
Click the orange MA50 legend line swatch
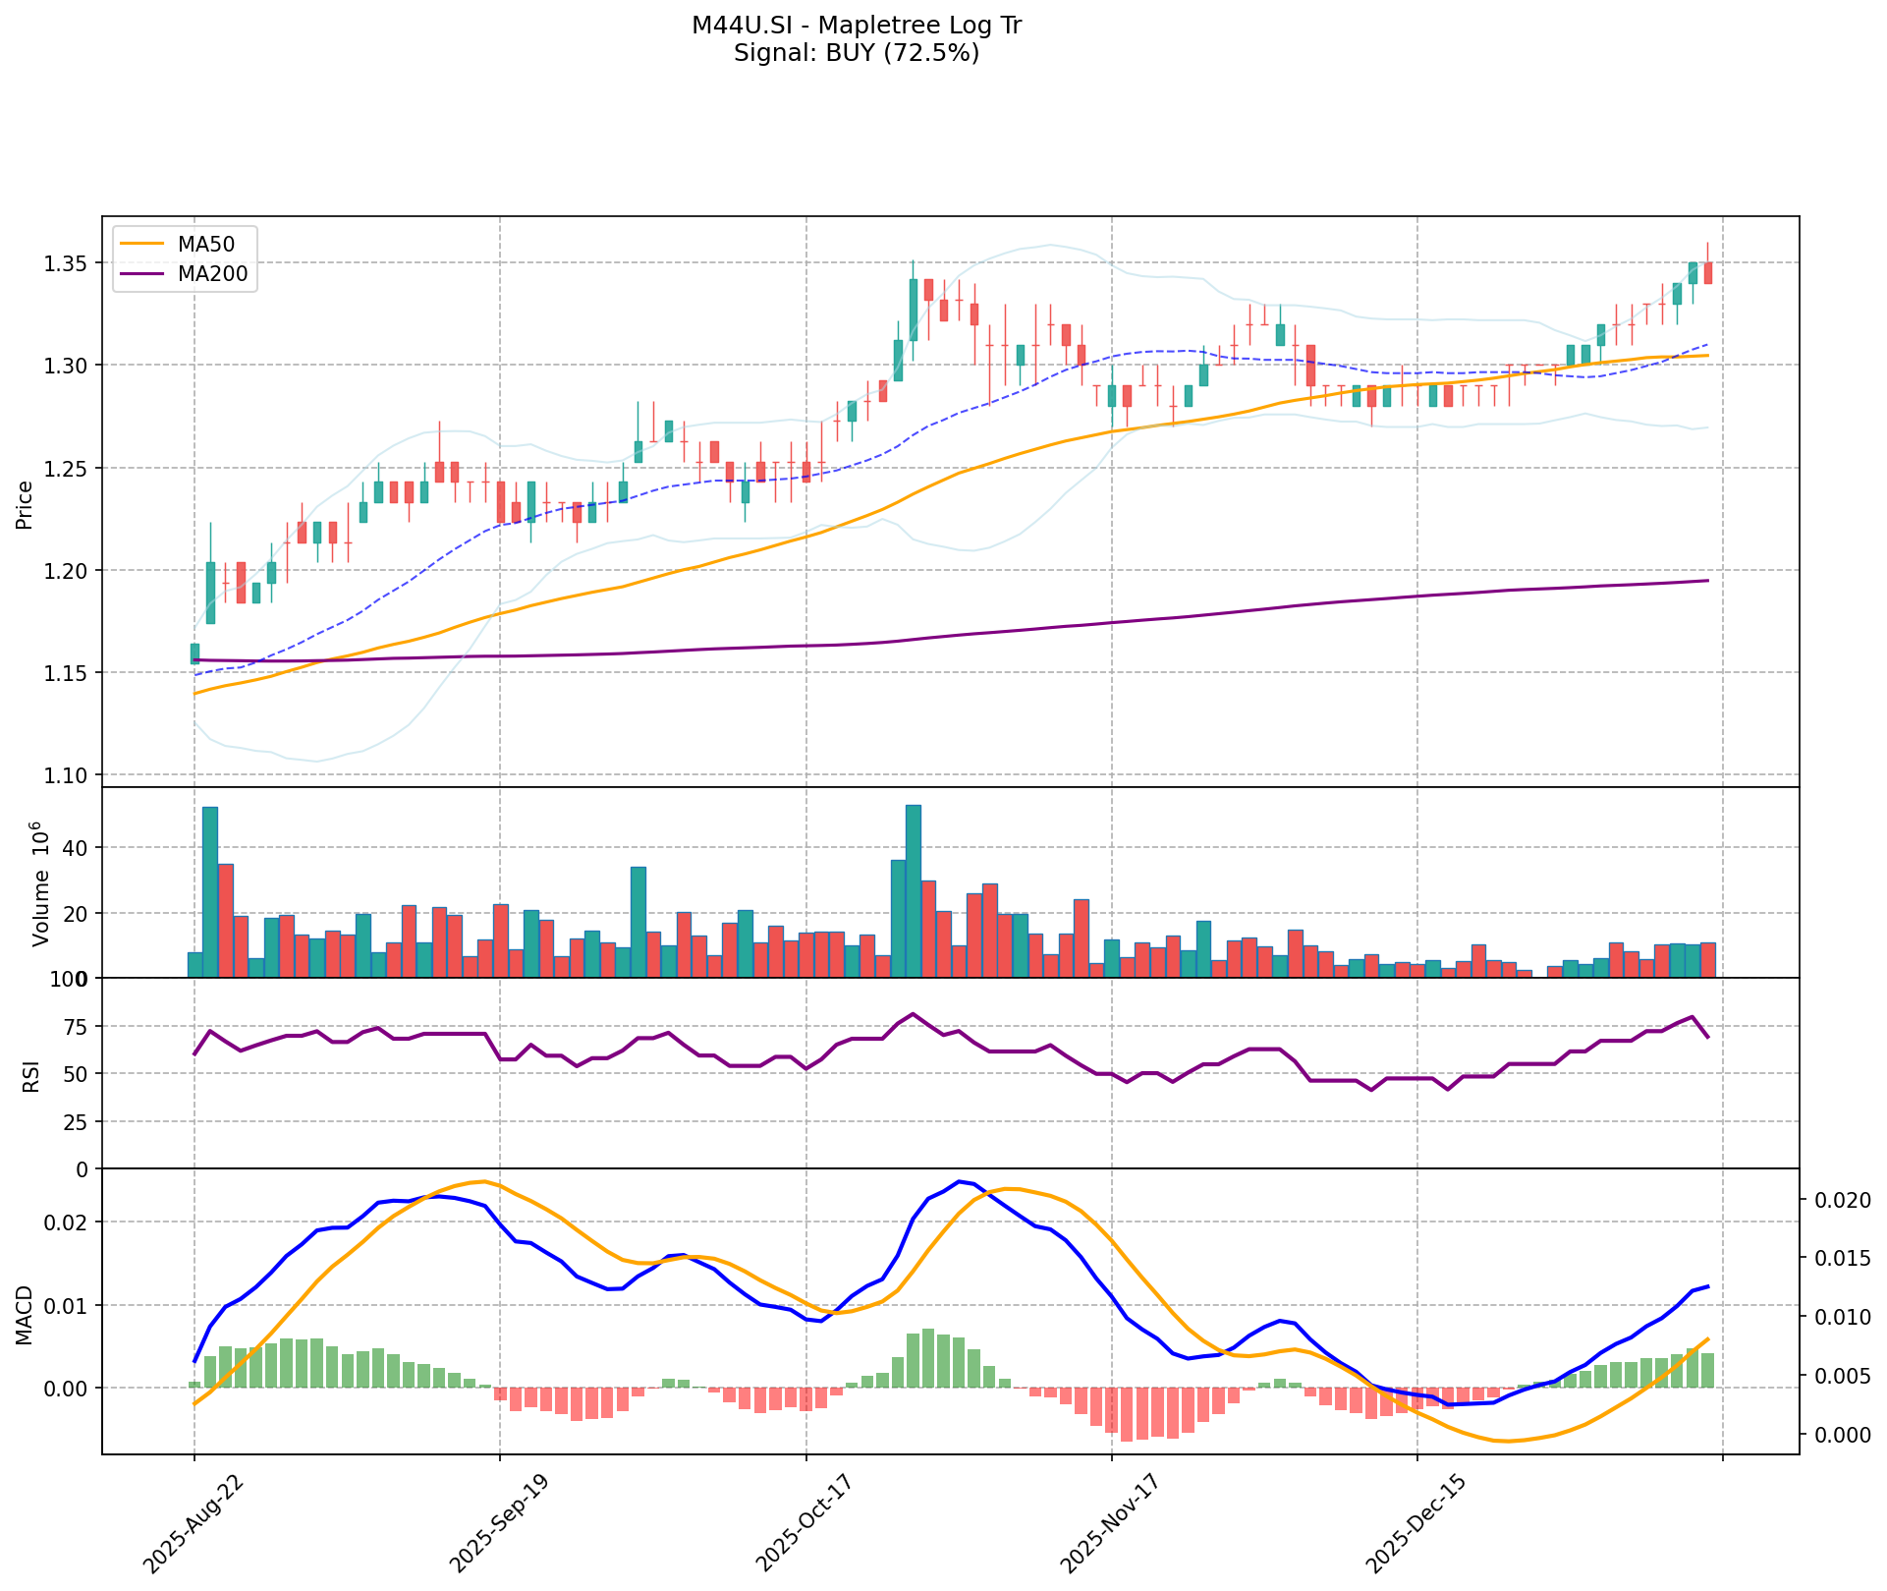pos(143,245)
